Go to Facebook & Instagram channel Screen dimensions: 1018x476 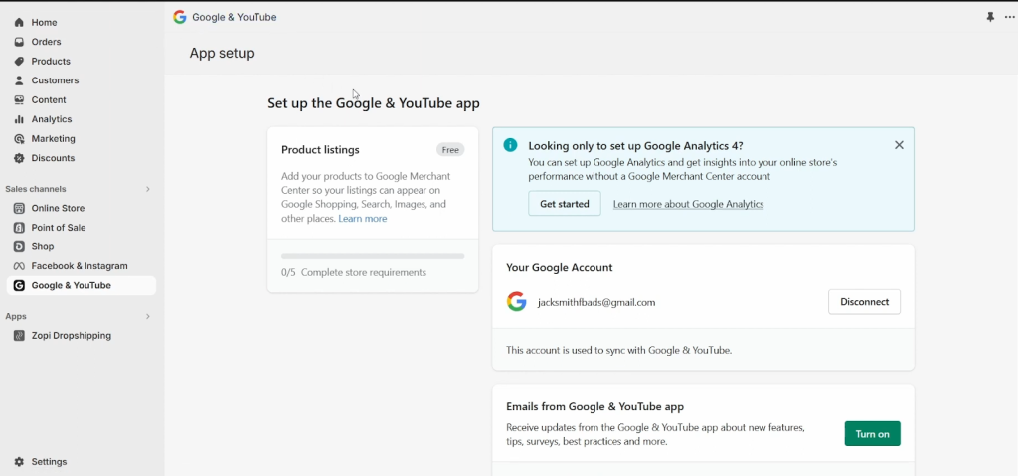80,266
